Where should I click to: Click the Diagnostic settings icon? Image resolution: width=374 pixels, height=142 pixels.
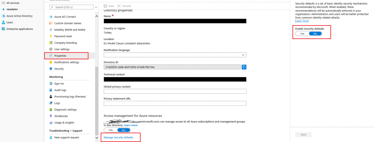click(50, 110)
